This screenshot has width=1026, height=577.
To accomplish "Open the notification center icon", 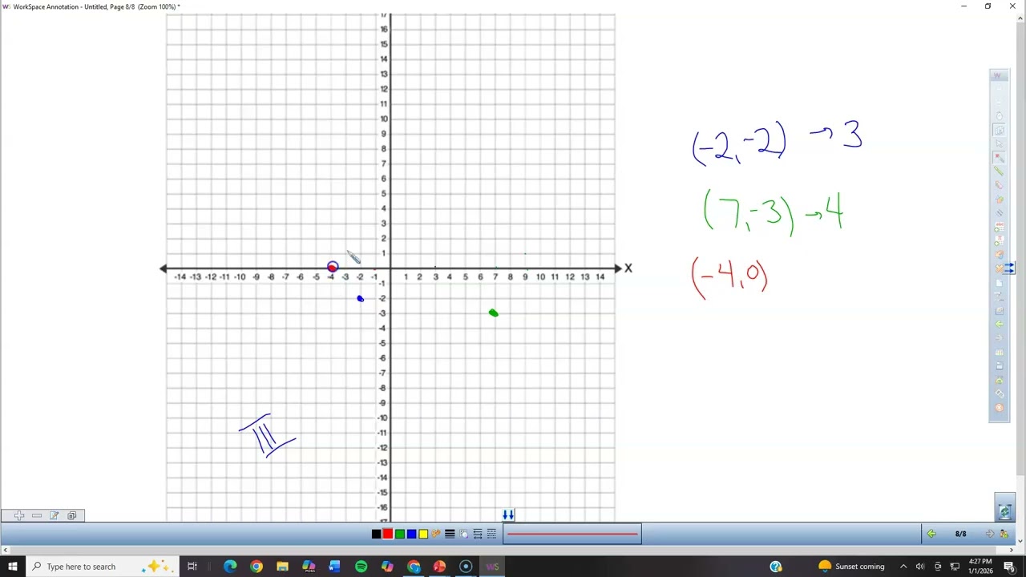I will coord(1009,567).
